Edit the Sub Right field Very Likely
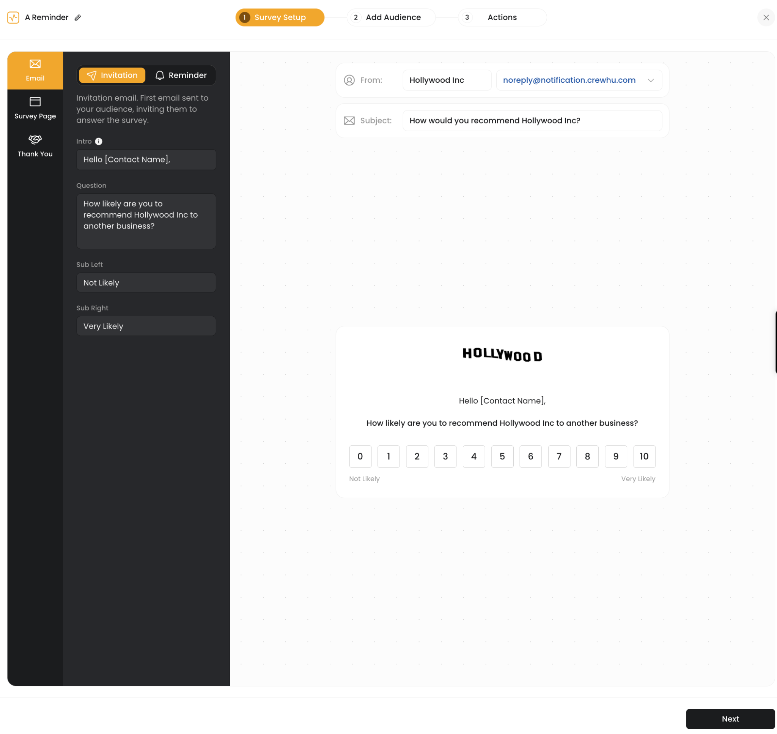Screen dimensions: 777x734 tap(146, 326)
